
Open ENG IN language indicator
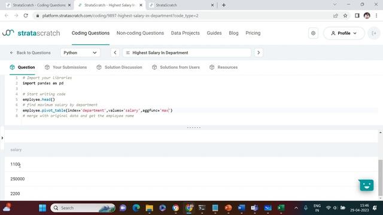317,208
